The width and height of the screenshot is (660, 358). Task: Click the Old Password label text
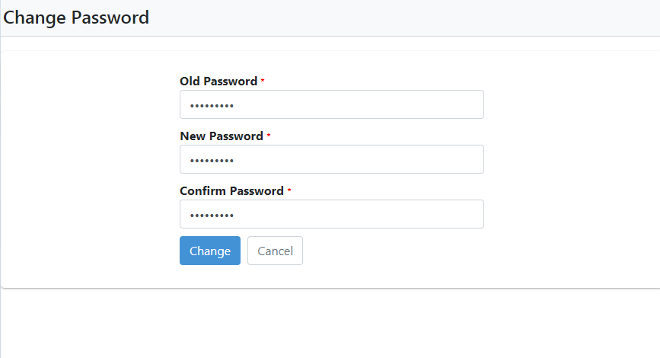[x=218, y=81]
